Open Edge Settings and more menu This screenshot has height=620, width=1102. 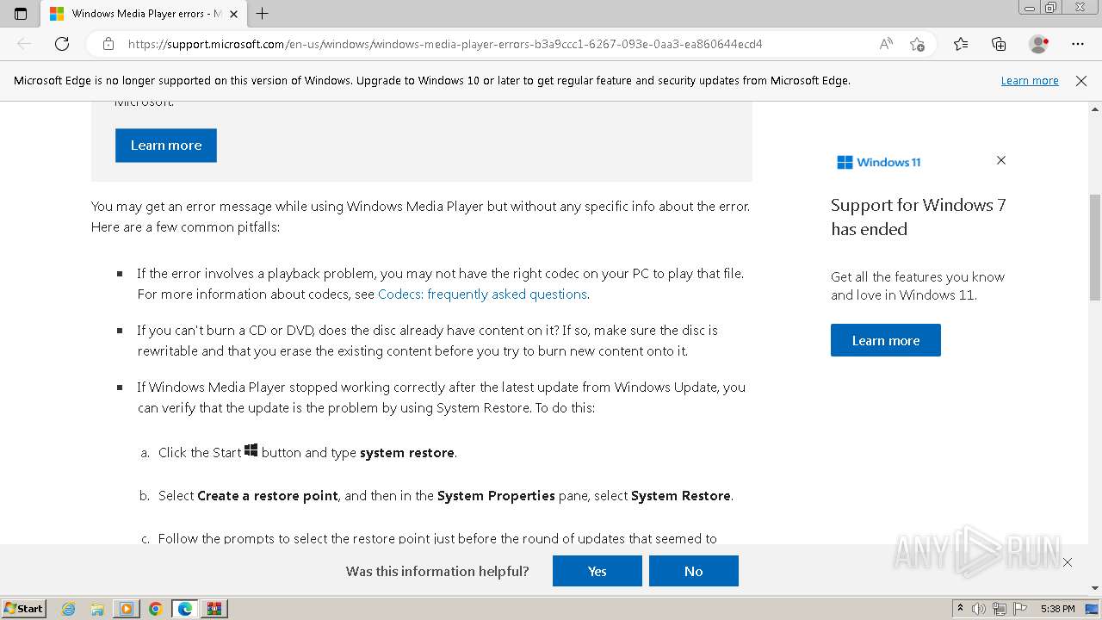tap(1078, 44)
